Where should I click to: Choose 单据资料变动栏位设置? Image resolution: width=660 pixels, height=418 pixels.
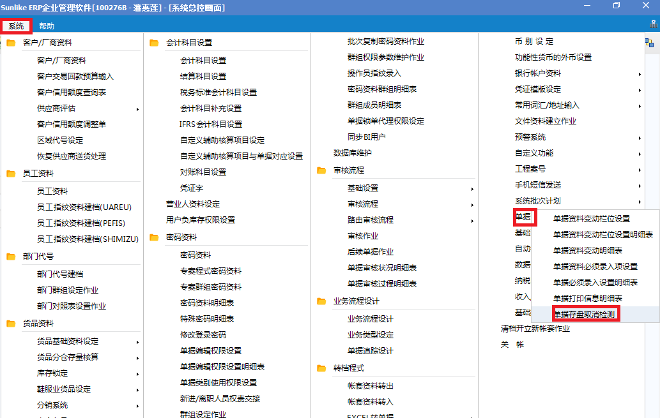[x=591, y=218]
